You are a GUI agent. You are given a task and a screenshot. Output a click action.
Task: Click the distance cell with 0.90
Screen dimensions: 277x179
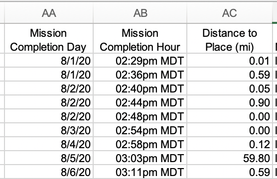pos(230,102)
